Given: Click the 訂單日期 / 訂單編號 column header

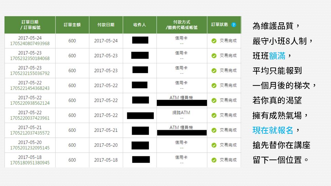Looking at the screenshot, I should 30,25.
